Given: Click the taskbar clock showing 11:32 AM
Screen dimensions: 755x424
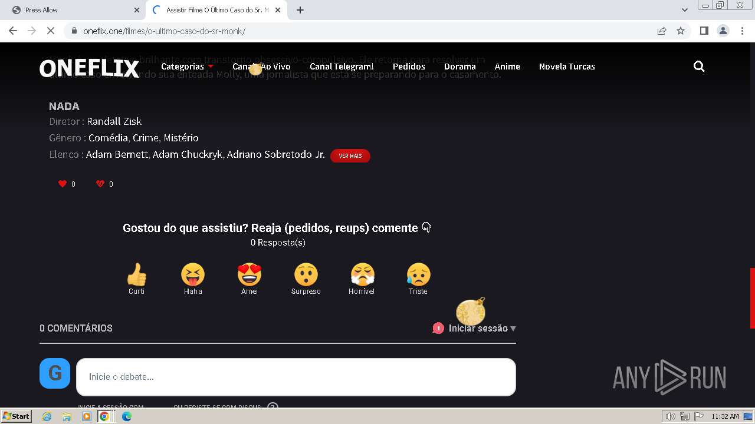Looking at the screenshot, I should click(x=725, y=416).
